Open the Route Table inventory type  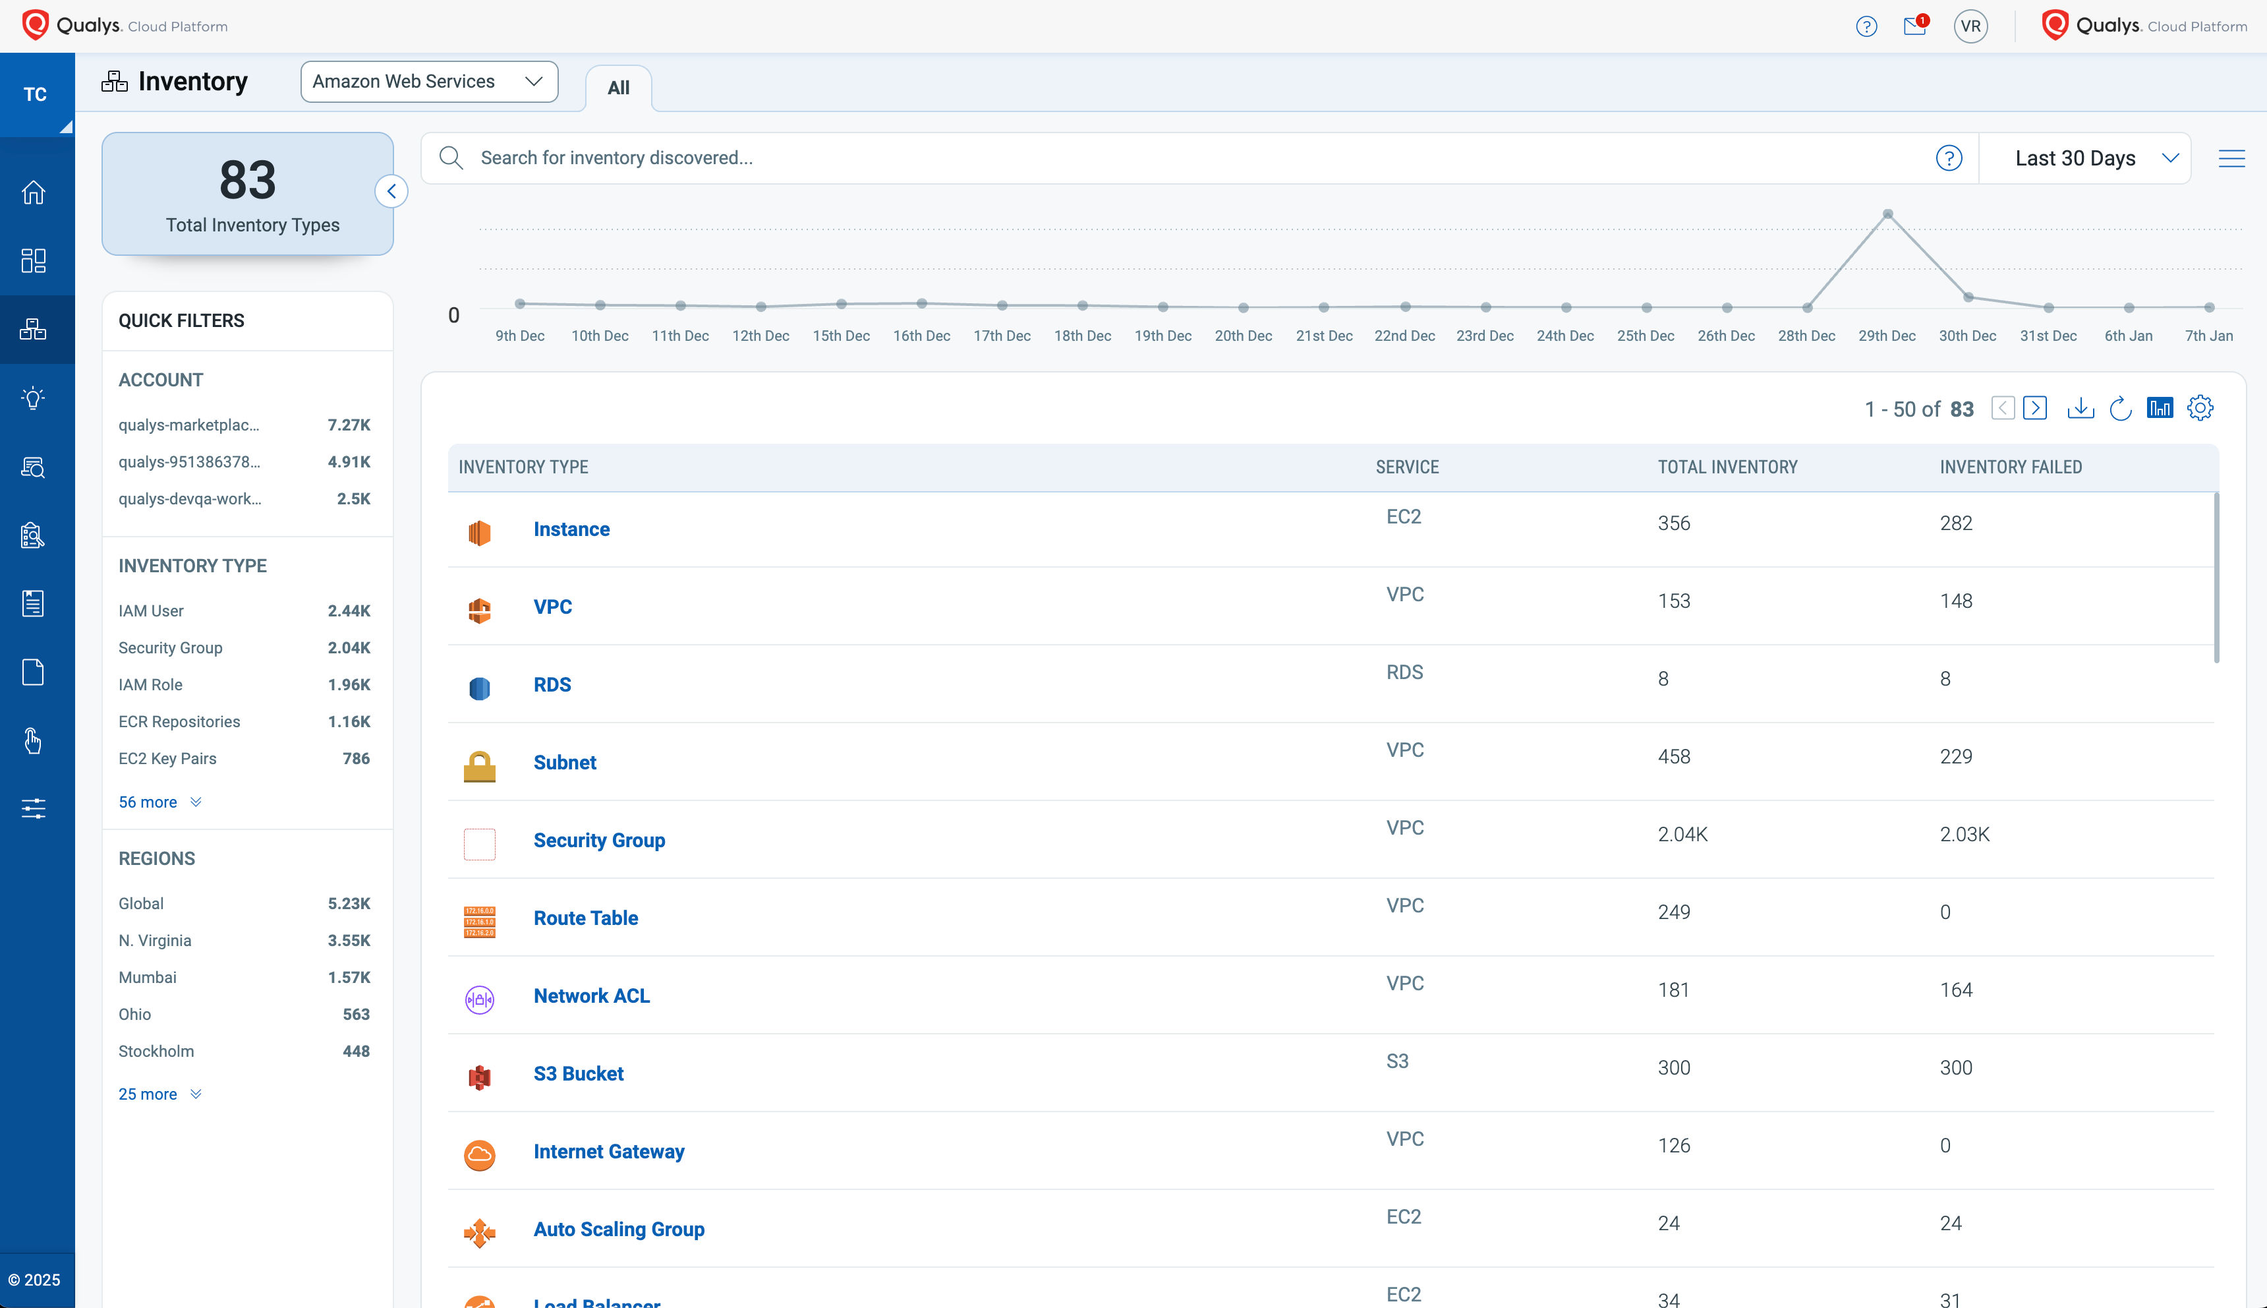coord(585,918)
